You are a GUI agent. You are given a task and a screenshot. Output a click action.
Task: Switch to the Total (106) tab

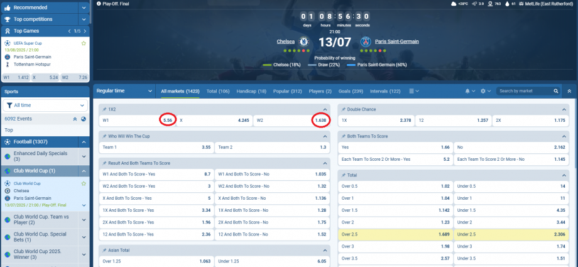[x=218, y=91]
